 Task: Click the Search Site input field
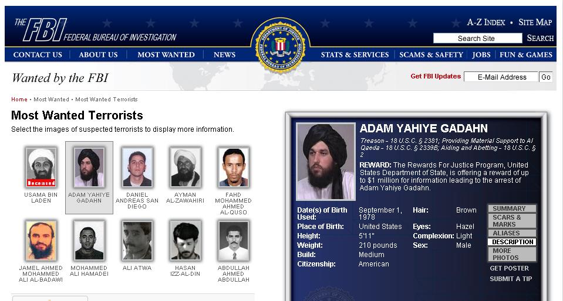[477, 38]
